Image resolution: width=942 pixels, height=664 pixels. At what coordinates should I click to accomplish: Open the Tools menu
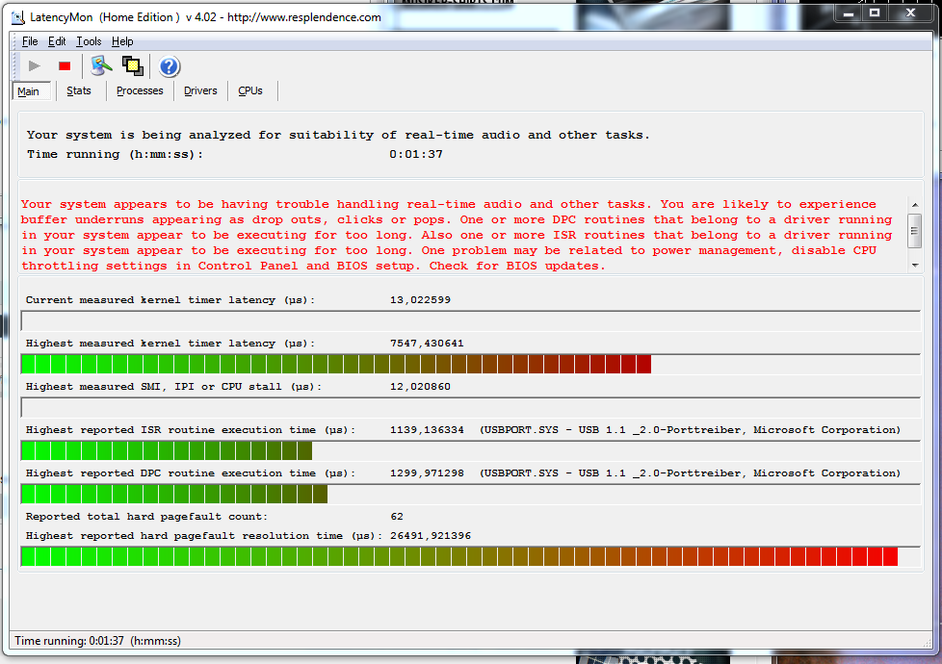point(89,41)
